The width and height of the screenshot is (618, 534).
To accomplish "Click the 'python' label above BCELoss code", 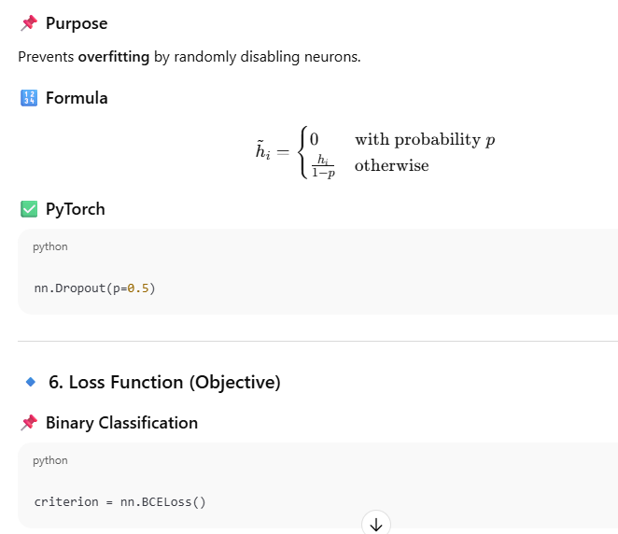I will [x=50, y=460].
